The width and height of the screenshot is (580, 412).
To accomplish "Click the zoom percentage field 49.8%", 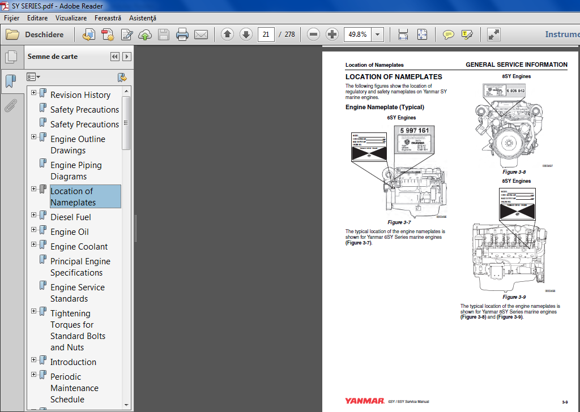I will tap(358, 35).
